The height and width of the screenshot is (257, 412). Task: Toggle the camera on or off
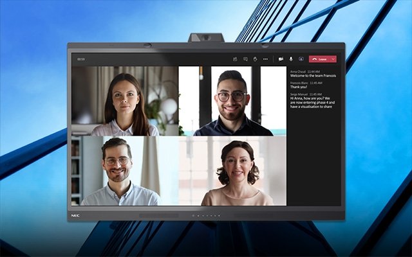pyautogui.click(x=281, y=59)
